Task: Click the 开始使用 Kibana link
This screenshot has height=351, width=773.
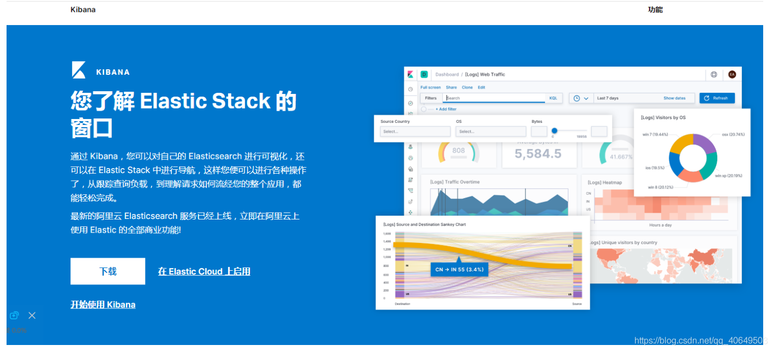Action: point(103,305)
